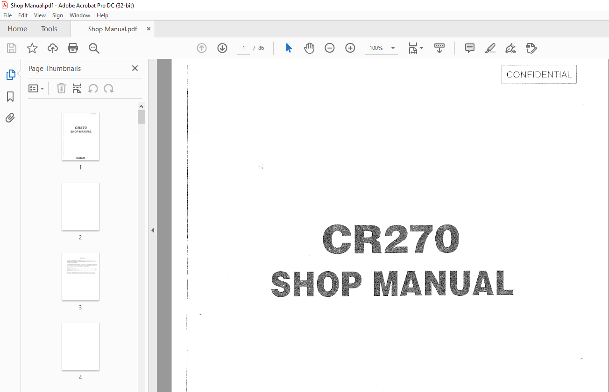Go to previous page arrow
The image size is (609, 392).
tap(202, 48)
